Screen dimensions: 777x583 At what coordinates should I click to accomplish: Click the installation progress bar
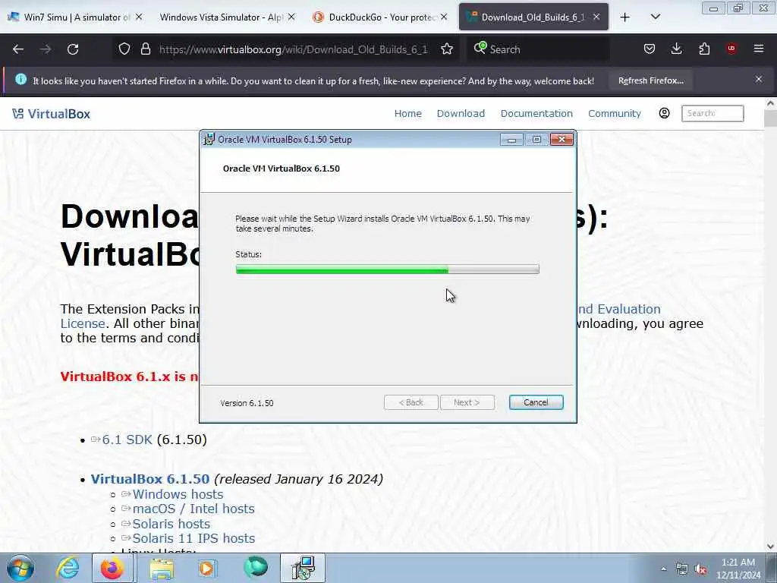388,269
